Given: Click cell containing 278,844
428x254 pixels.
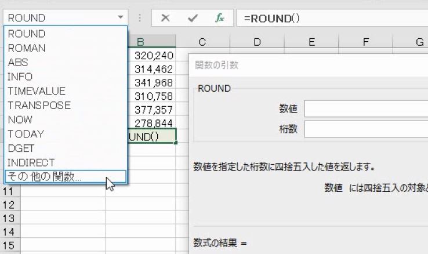Looking at the screenshot, I should click(151, 123).
